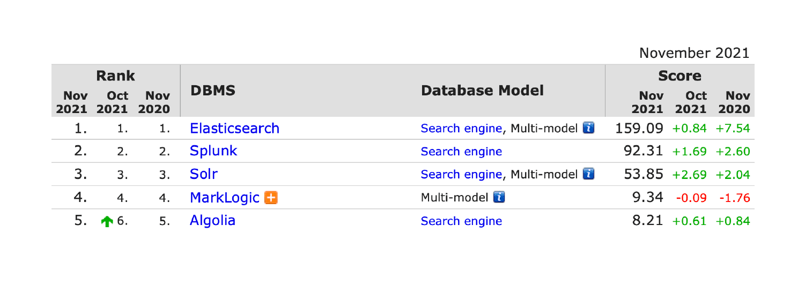Click the -0.09 change for MarkLogic
The image size is (805, 292).
pyautogui.click(x=691, y=198)
